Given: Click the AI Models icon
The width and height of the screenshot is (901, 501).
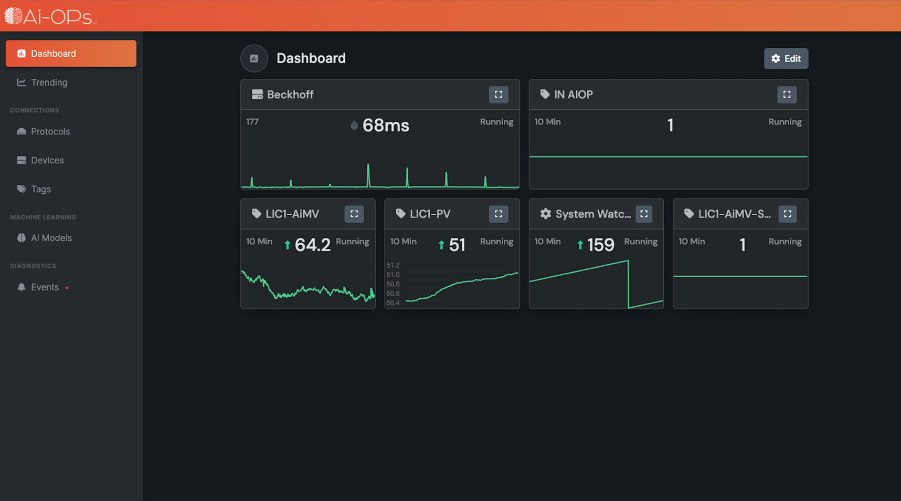Looking at the screenshot, I should 21,238.
